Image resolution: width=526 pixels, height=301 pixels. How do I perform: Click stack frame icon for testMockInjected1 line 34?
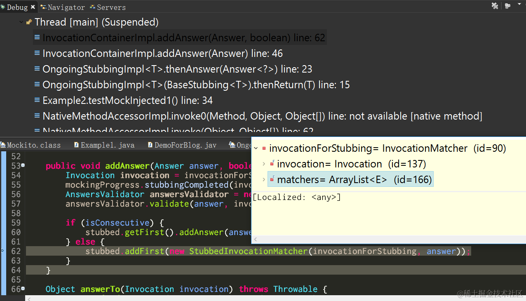(37, 100)
